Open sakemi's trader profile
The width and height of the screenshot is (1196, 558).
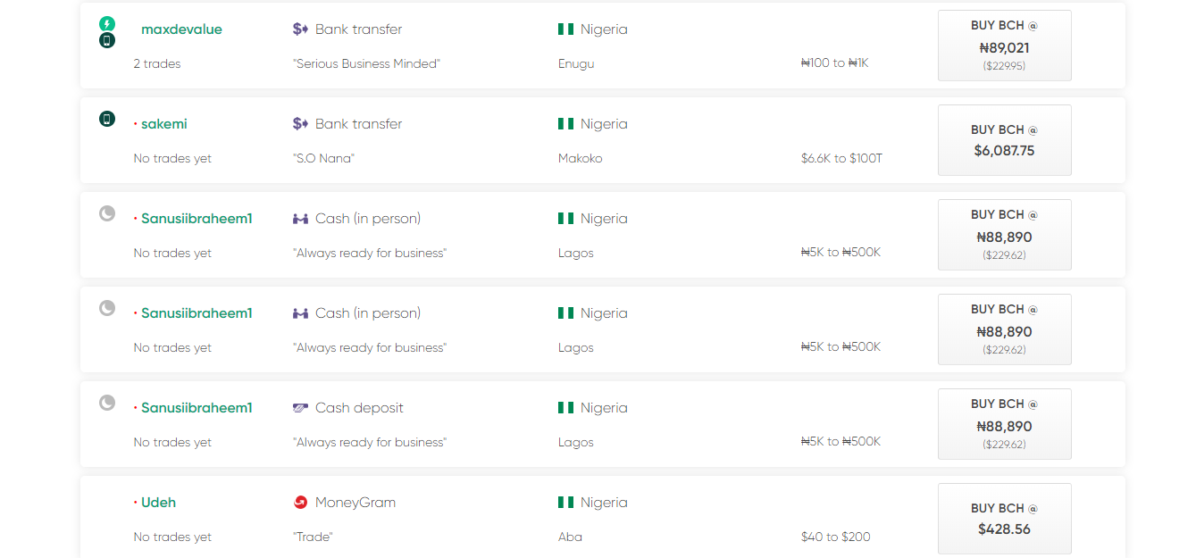pyautogui.click(x=164, y=124)
